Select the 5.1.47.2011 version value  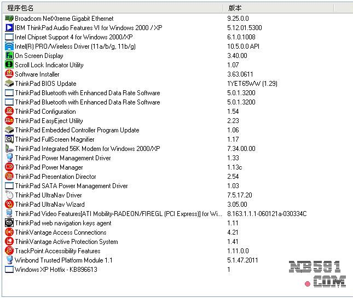coord(242,260)
